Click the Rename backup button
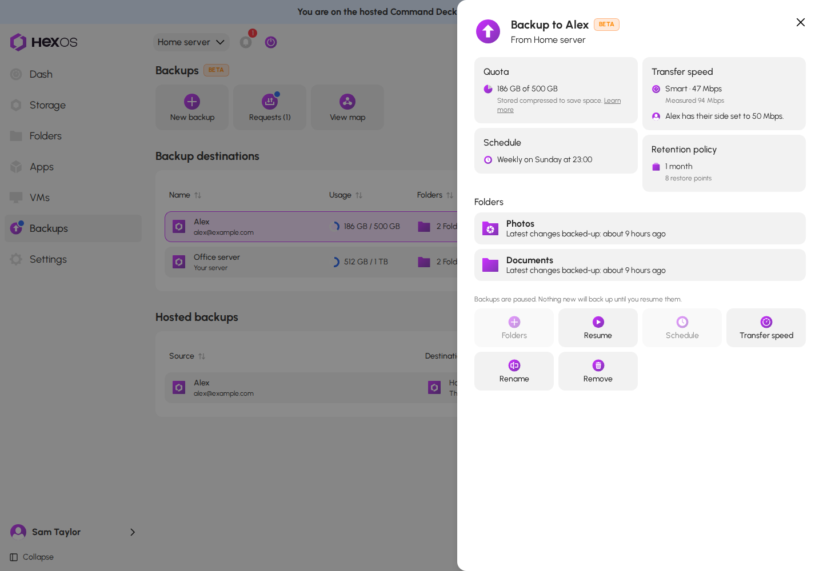The image size is (823, 571). pos(514,371)
